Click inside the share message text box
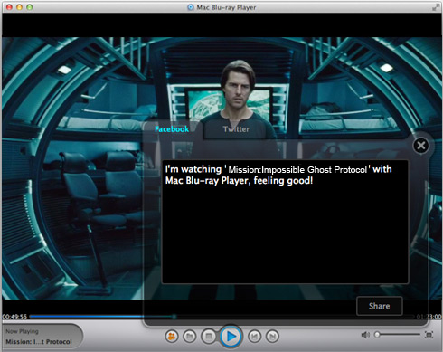Screen dimensions: 443x352 click(285, 222)
